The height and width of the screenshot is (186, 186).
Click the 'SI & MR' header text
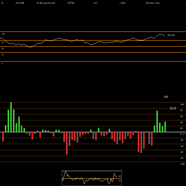(x=20, y=3)
